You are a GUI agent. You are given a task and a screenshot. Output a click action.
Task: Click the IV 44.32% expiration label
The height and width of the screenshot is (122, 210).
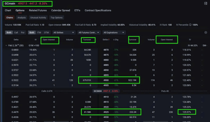pyautogui.click(x=193, y=46)
